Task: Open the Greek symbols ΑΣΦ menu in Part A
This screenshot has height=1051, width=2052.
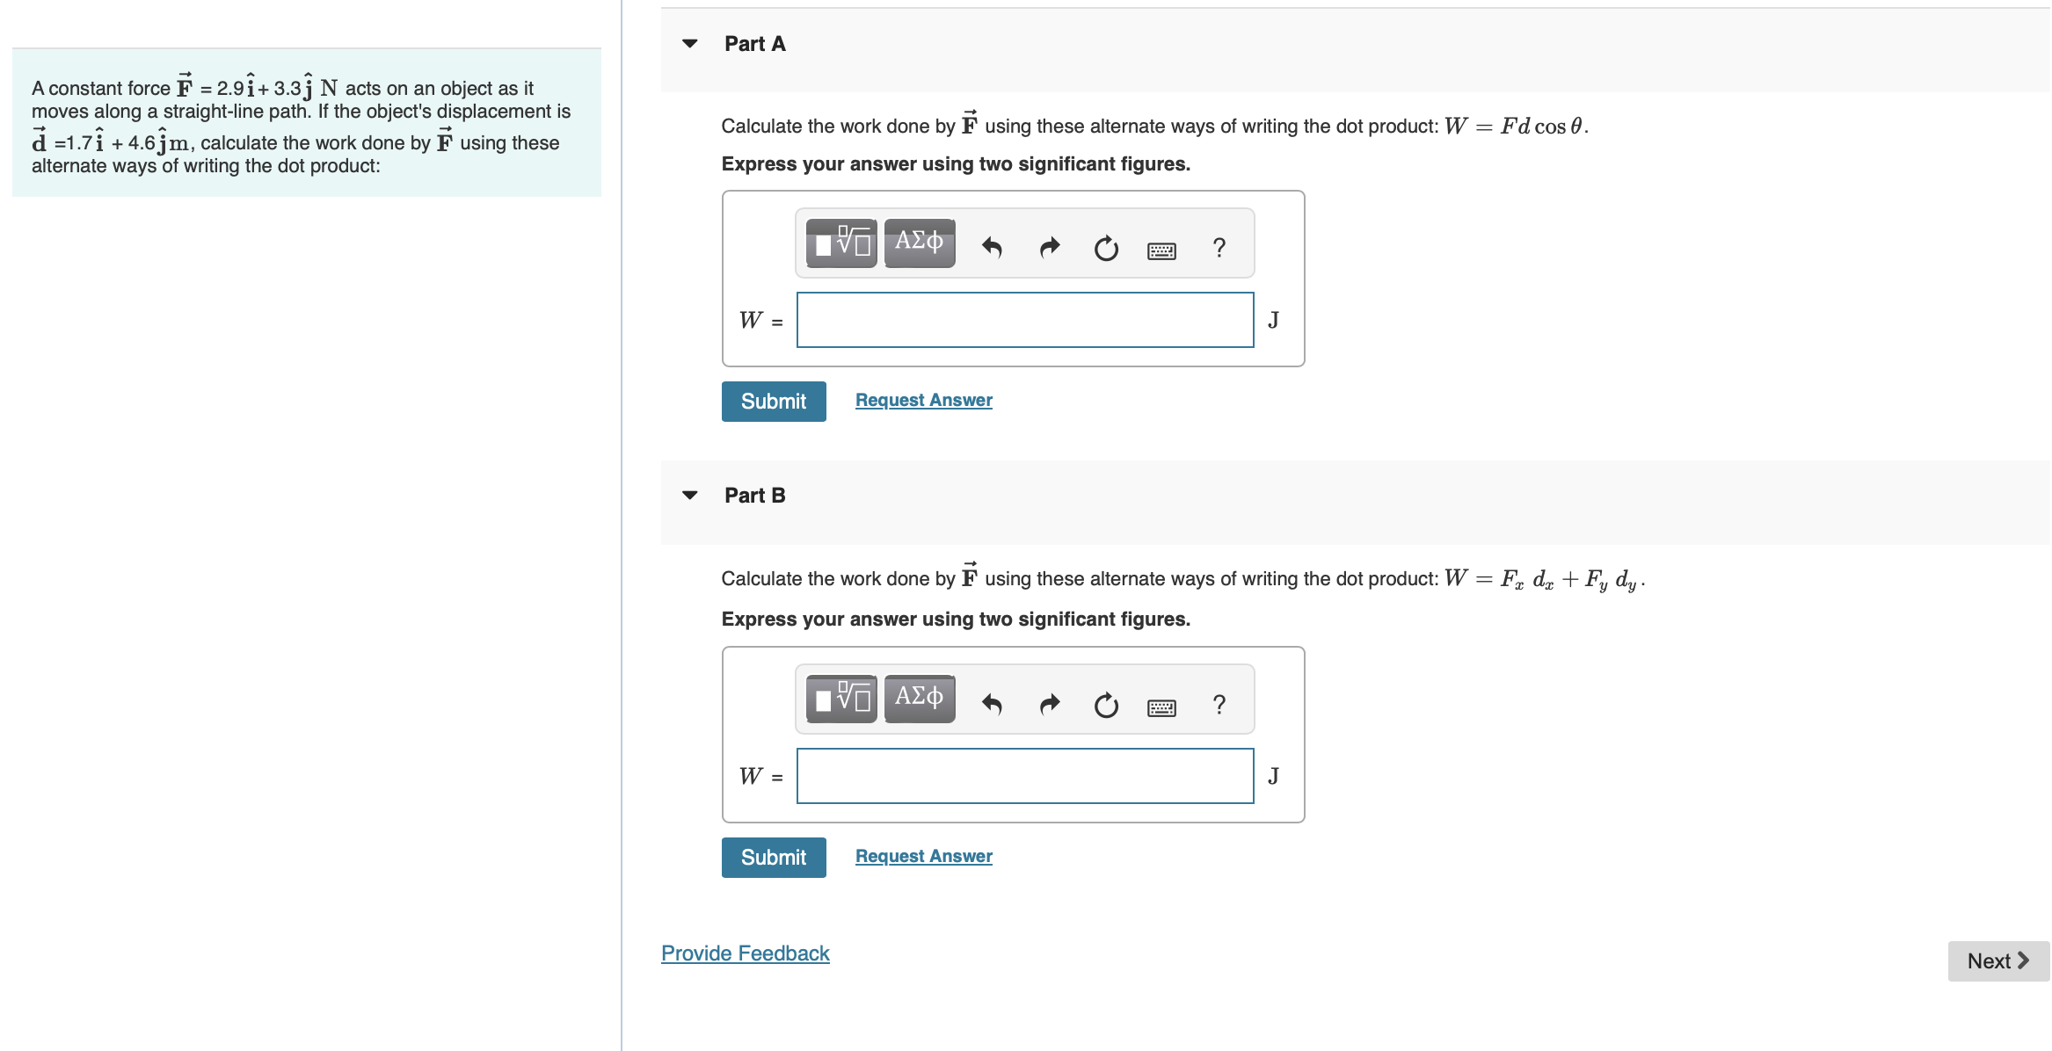Action: click(918, 243)
